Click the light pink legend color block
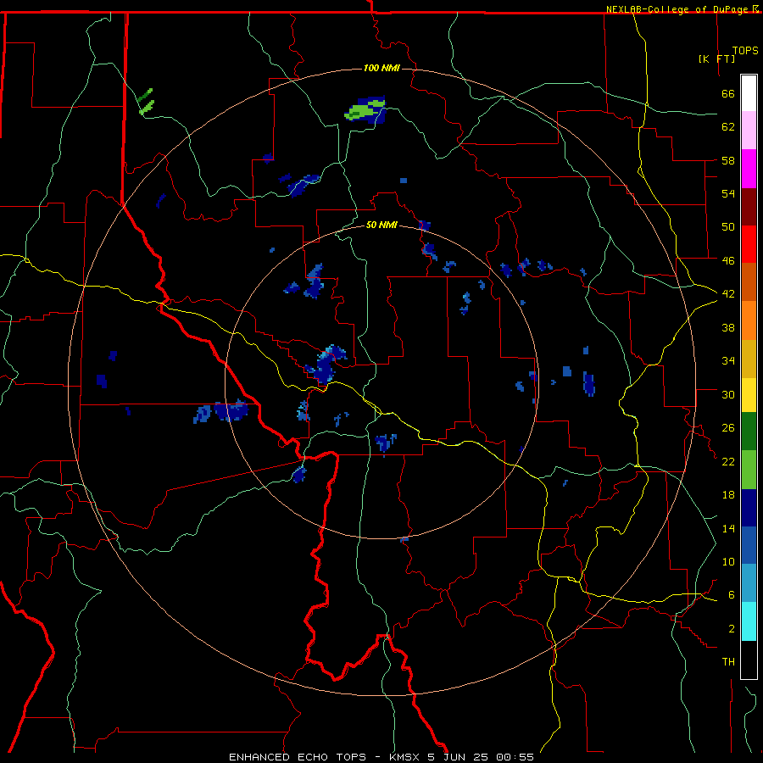The height and width of the screenshot is (763, 763). point(749,131)
